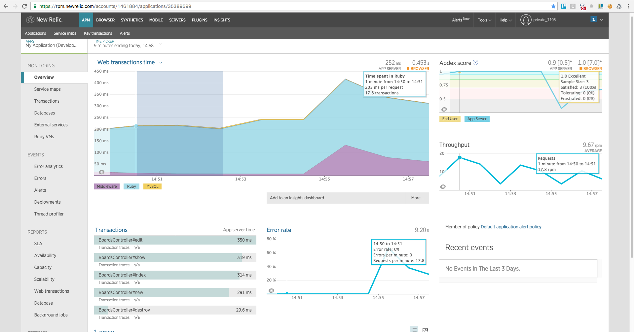Open the Default application alert policy link
Viewport: 634px width, 332px height.
[x=511, y=227]
